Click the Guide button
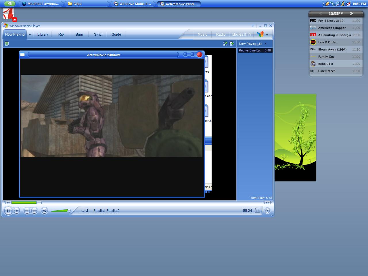Screen dimensions: 368x276 tap(116, 34)
